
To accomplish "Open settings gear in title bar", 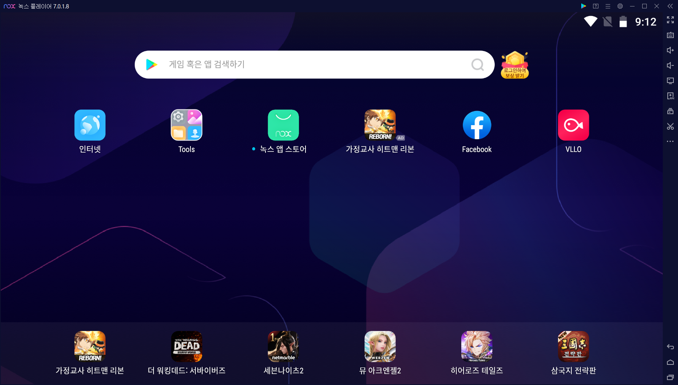I will [620, 6].
